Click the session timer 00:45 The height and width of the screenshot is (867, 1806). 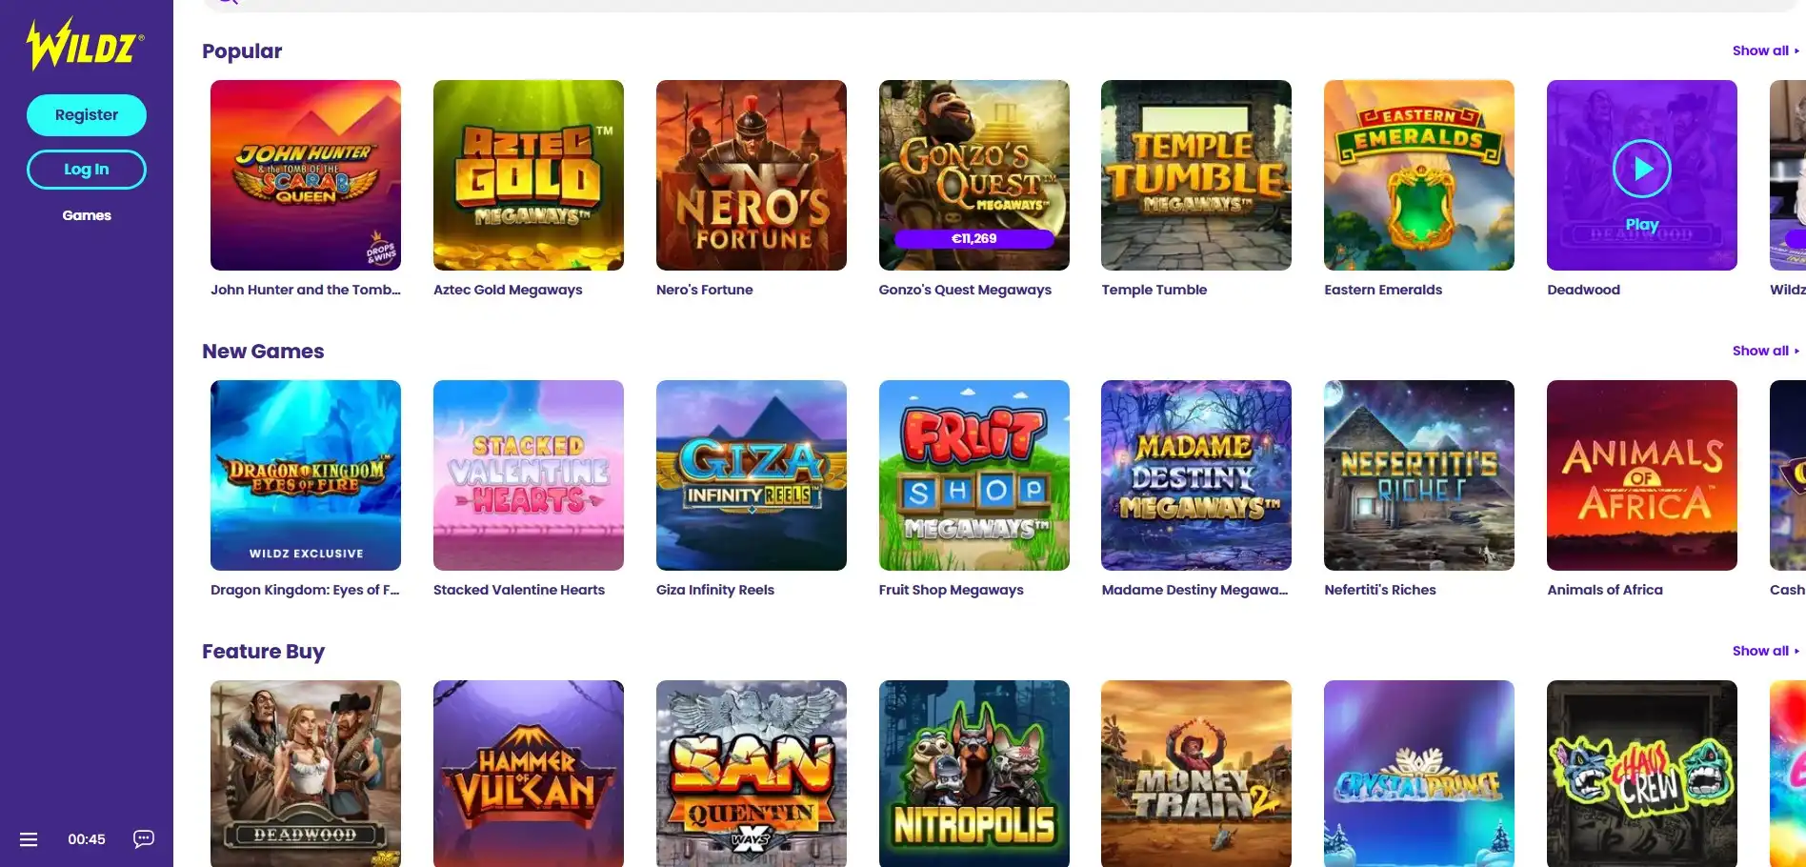[87, 839]
